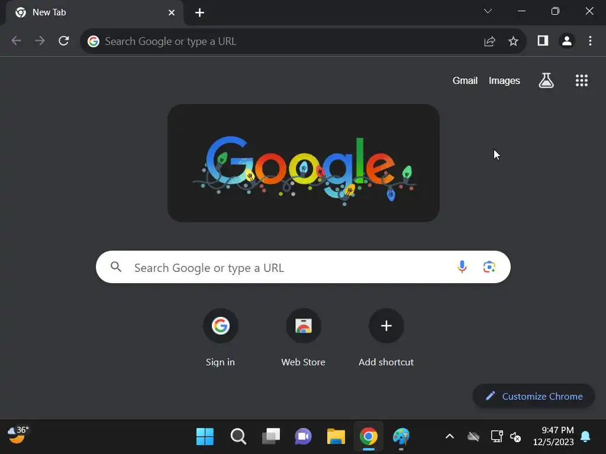The image size is (606, 454).
Task: Reload the current page
Action: pos(64,41)
